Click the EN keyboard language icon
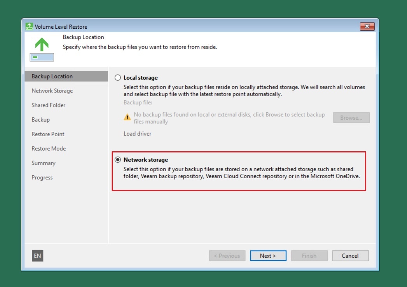This screenshot has width=407, height=287. pyautogui.click(x=37, y=256)
